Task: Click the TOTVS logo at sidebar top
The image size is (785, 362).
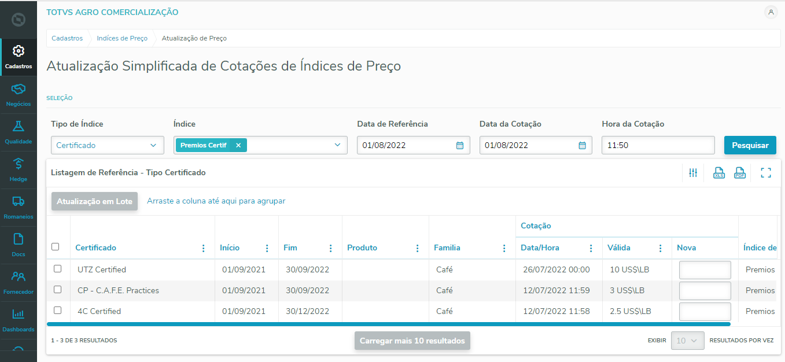Action: (x=19, y=20)
